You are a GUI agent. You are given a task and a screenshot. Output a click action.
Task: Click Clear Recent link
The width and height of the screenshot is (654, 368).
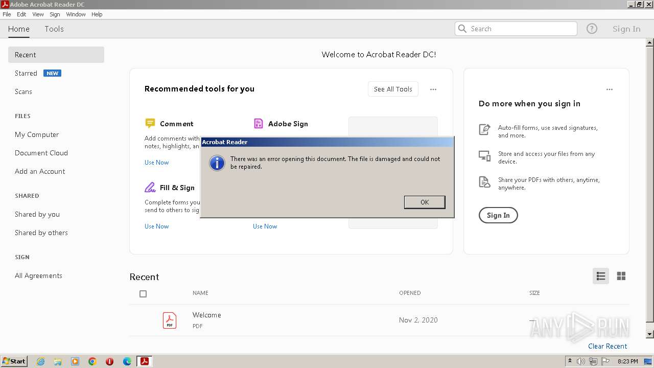pyautogui.click(x=608, y=346)
